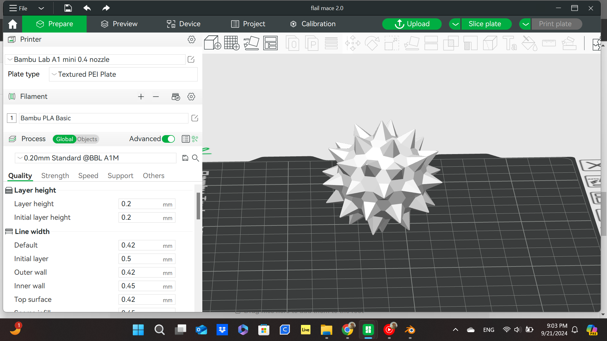Open the Filament settings gear
This screenshot has height=341, width=607.
pyautogui.click(x=191, y=97)
